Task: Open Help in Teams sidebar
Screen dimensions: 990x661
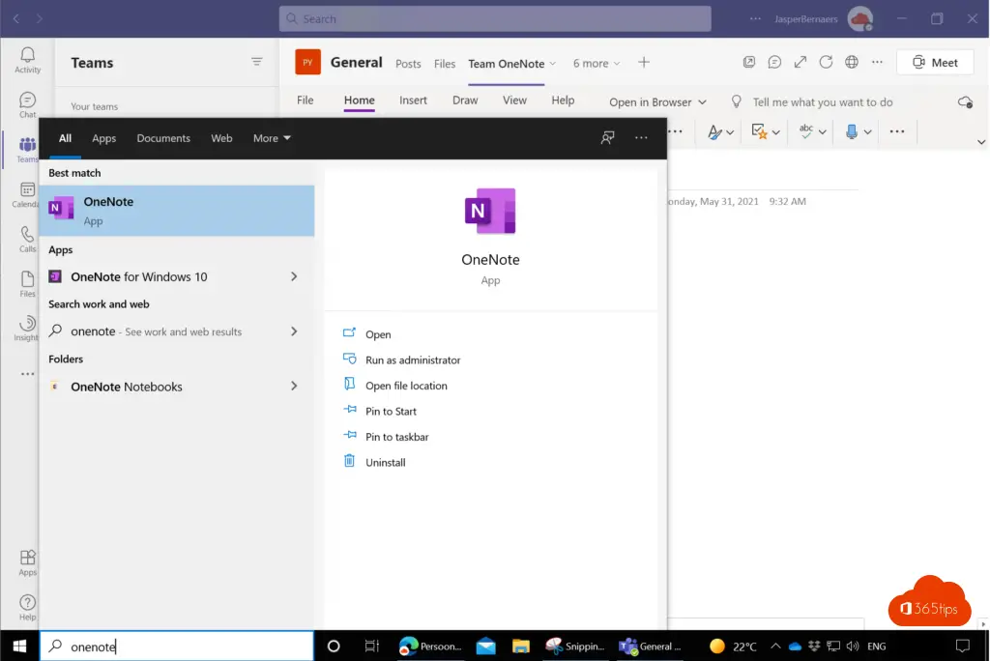Action: 27,607
